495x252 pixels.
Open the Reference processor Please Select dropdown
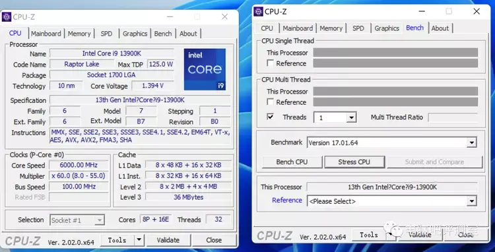point(472,201)
